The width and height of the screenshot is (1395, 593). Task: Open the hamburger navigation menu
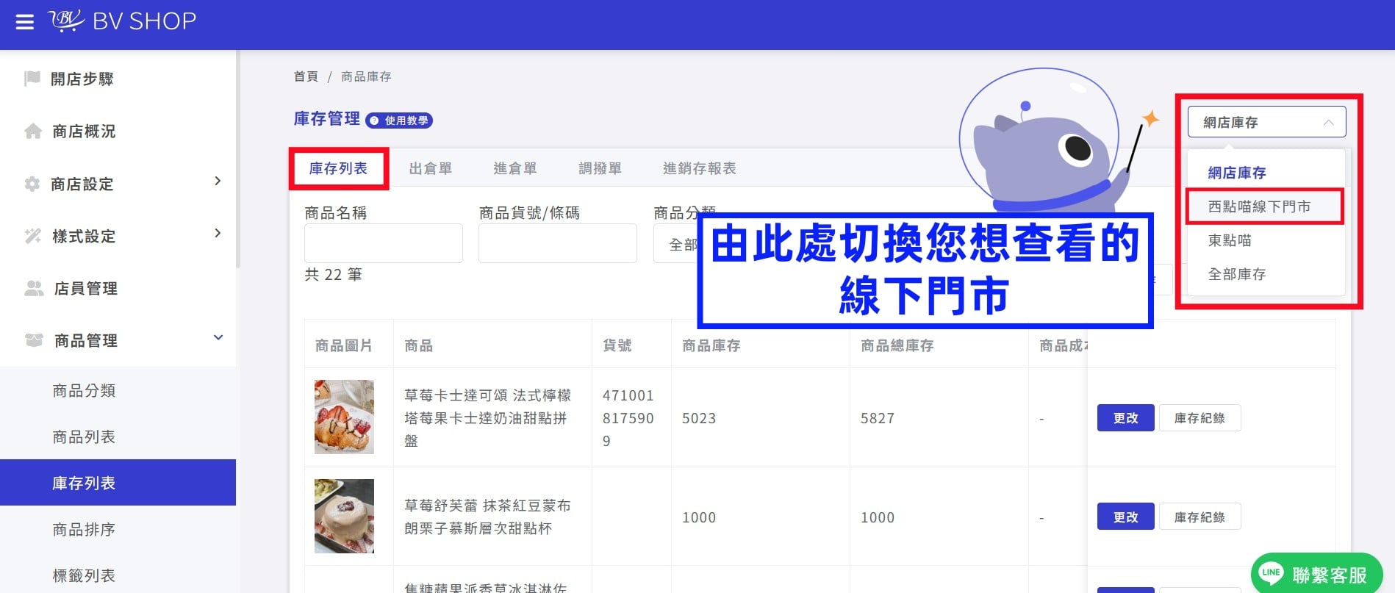(25, 22)
